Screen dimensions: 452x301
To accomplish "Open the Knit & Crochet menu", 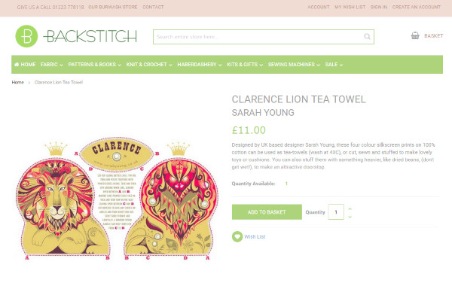I will pyautogui.click(x=149, y=65).
